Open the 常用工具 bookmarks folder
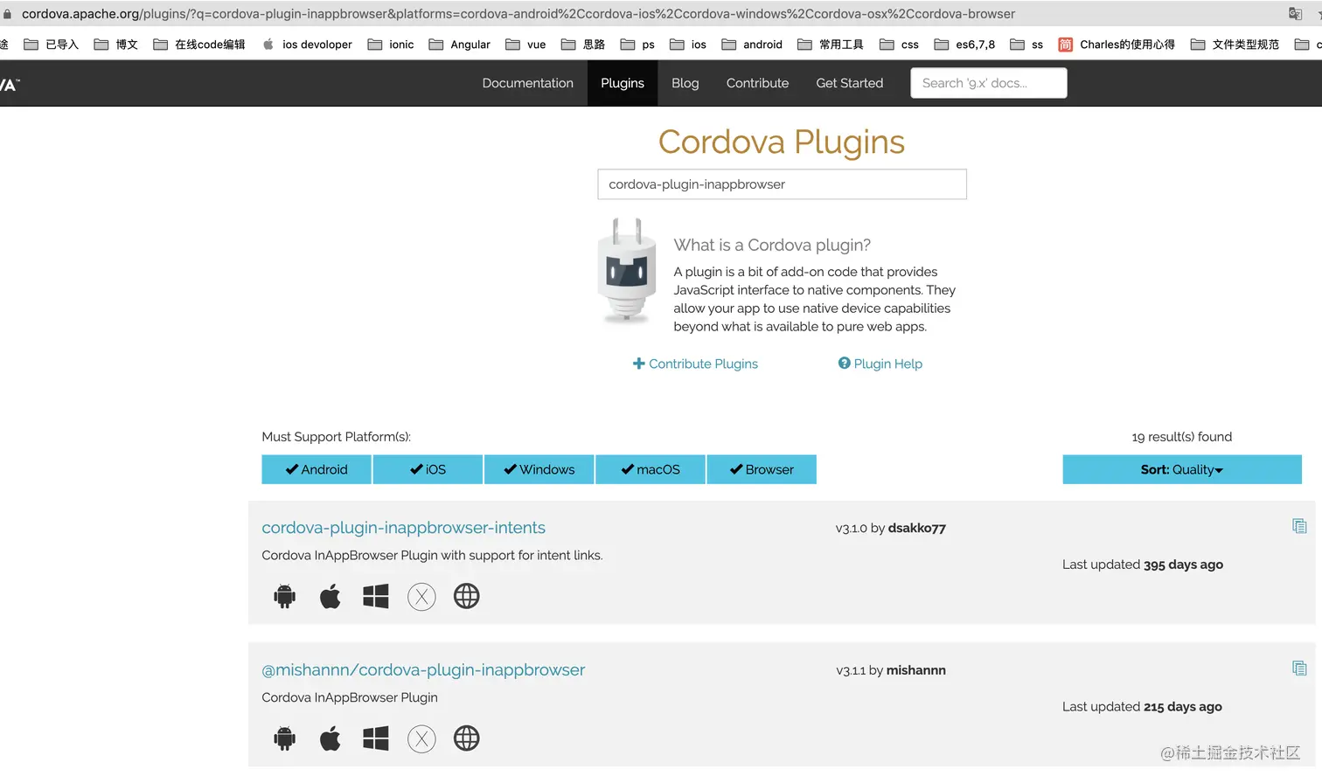 [x=831, y=45]
